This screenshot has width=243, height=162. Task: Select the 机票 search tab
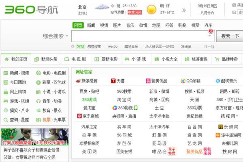(195, 25)
